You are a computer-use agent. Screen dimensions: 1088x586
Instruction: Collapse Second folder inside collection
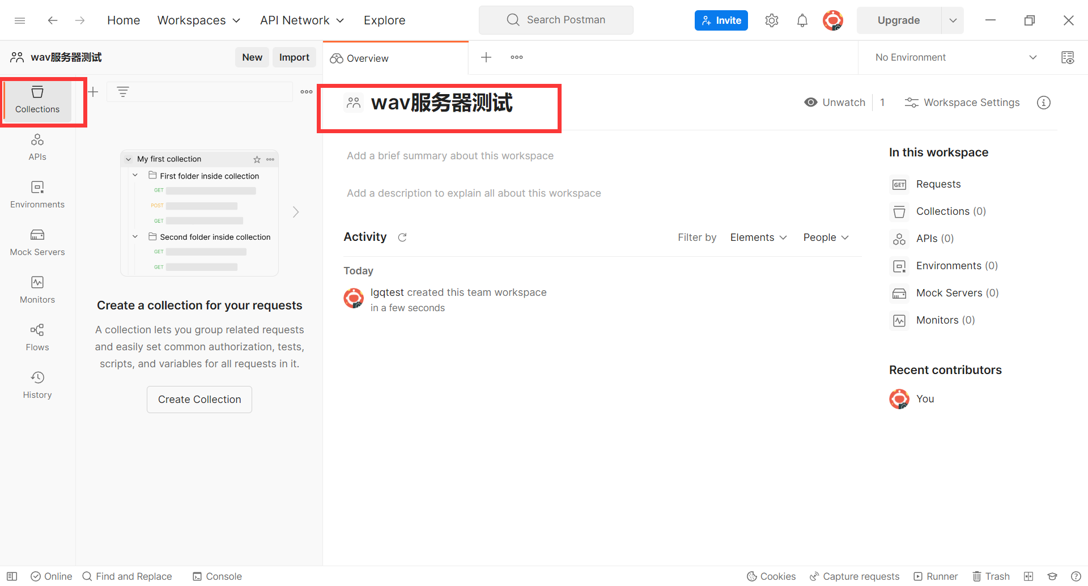tap(135, 237)
